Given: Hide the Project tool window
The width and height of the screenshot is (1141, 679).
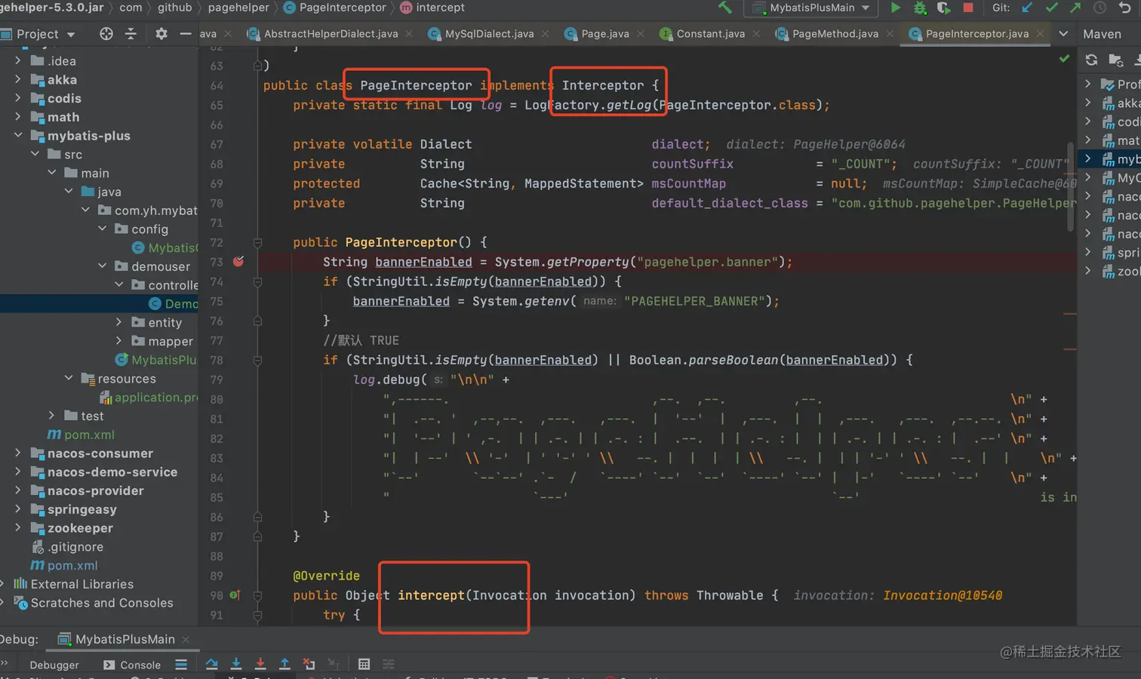Looking at the screenshot, I should coord(186,34).
